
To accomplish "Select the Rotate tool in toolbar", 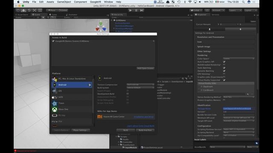I will [x=29, y=10].
